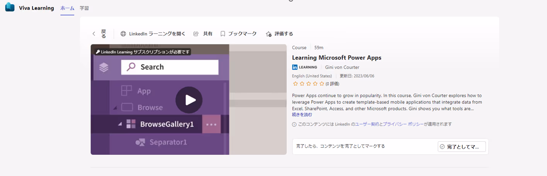Image resolution: width=547 pixels, height=176 pixels.
Task: Click the bookmark ribbon icon
Action: pyautogui.click(x=223, y=34)
